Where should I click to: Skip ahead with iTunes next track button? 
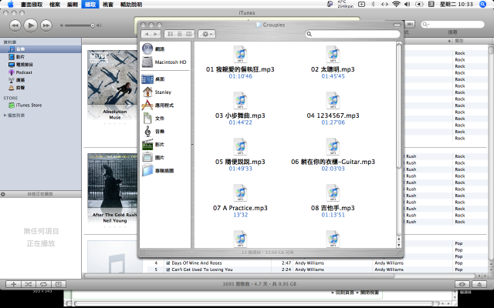(x=46, y=25)
